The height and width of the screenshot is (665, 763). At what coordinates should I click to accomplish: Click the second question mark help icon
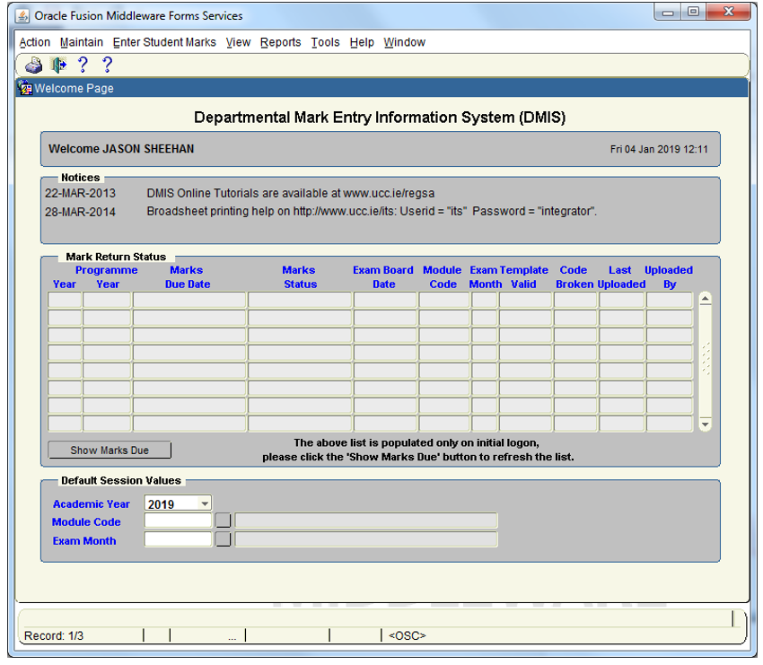coord(107,65)
